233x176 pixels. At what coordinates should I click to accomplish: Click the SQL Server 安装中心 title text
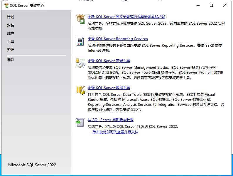point(27,6)
